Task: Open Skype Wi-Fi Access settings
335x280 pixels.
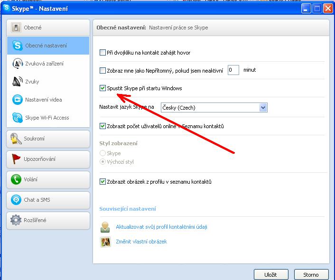Action: (48, 118)
